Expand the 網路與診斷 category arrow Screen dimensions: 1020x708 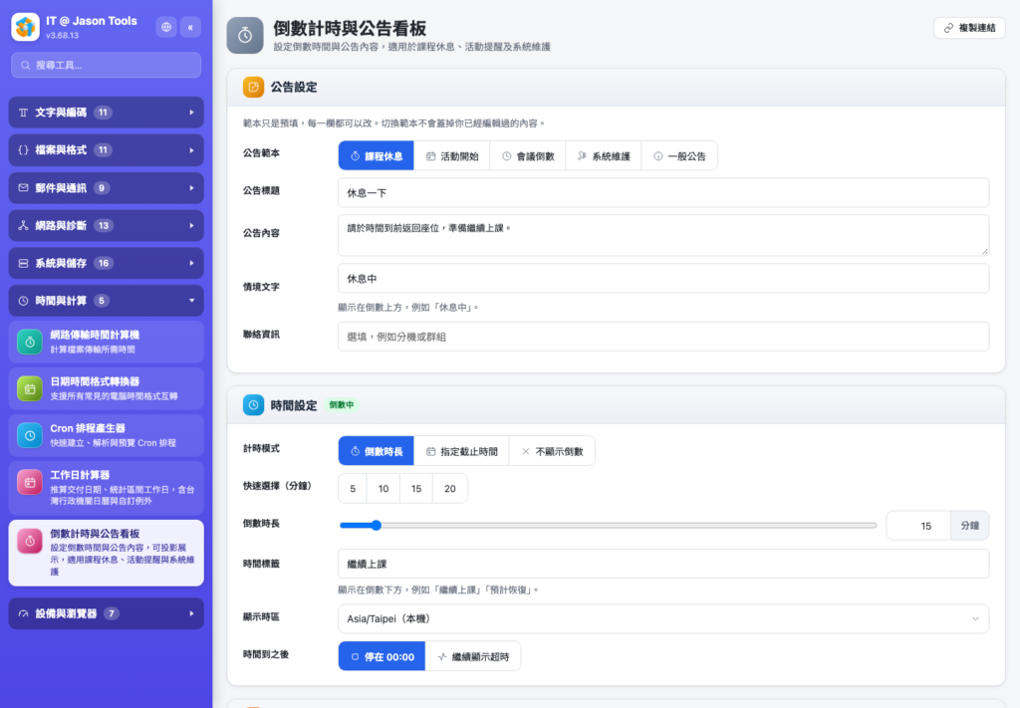pos(191,226)
